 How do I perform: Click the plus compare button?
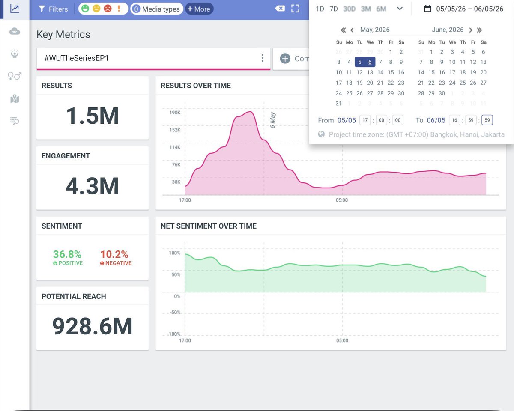[285, 59]
